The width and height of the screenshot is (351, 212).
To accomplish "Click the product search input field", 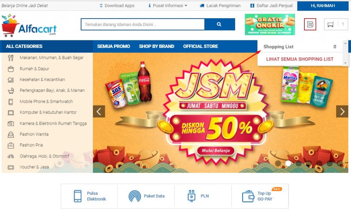I will [x=143, y=24].
